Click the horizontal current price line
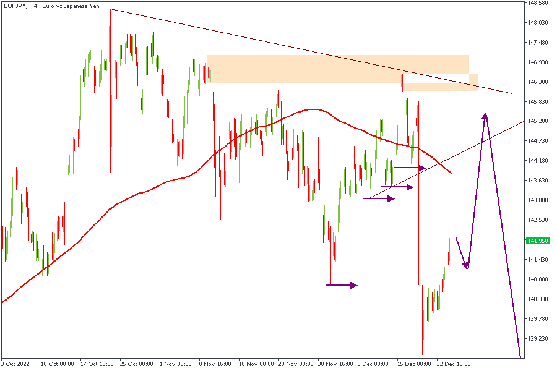 point(186,241)
